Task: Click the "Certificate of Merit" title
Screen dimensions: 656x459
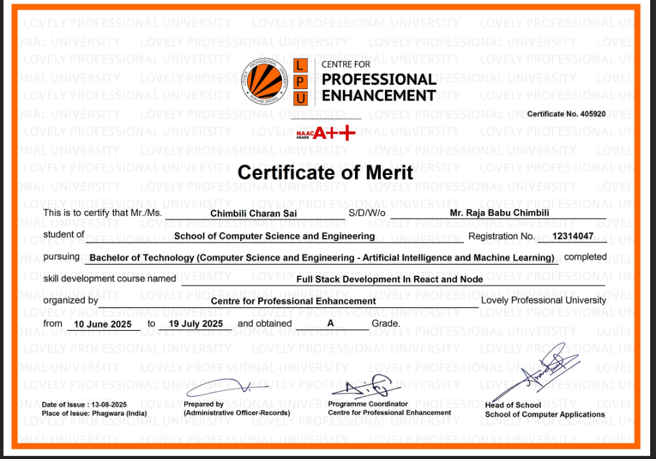Action: pos(325,172)
